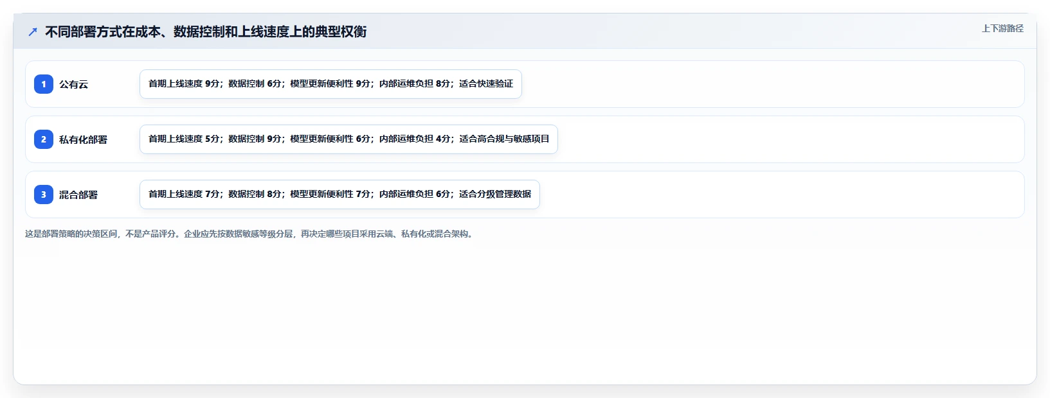Image resolution: width=1050 pixels, height=398 pixels.
Task: Click the description box ending 适合高合规与敏感项目
Action: tap(348, 139)
